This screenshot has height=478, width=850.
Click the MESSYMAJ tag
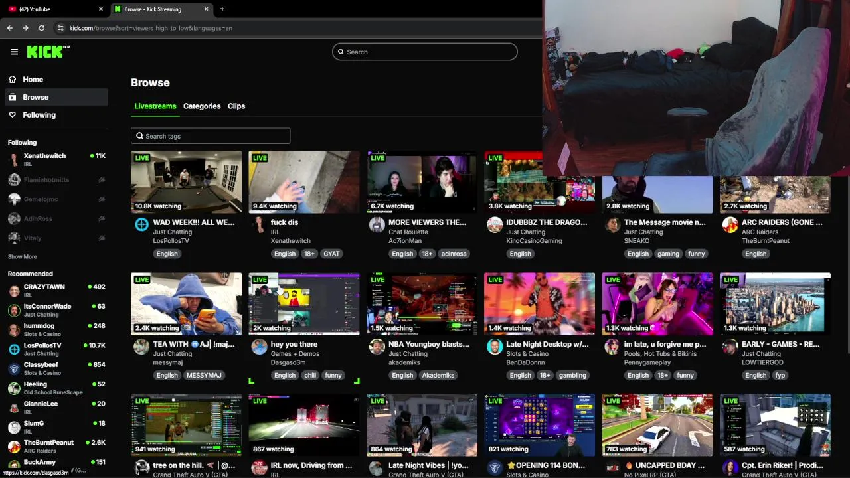click(204, 375)
